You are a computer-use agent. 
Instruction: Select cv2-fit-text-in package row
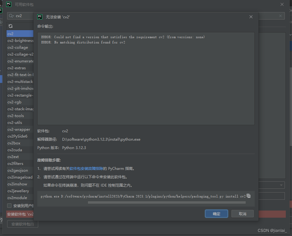point(20,75)
